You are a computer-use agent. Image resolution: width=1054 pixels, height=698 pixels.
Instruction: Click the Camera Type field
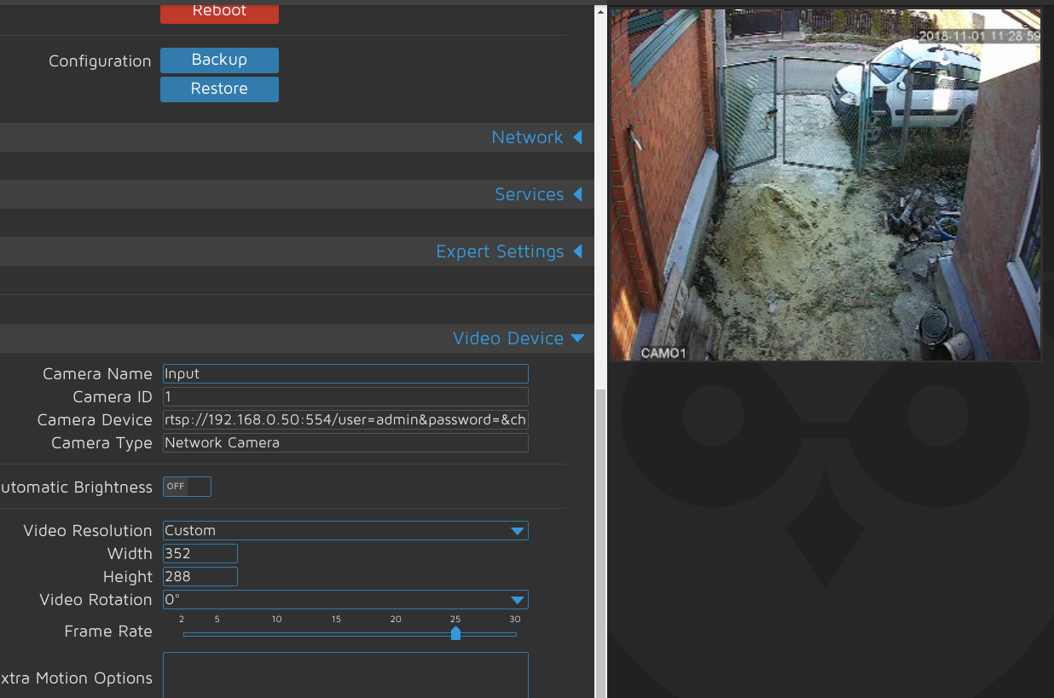345,442
